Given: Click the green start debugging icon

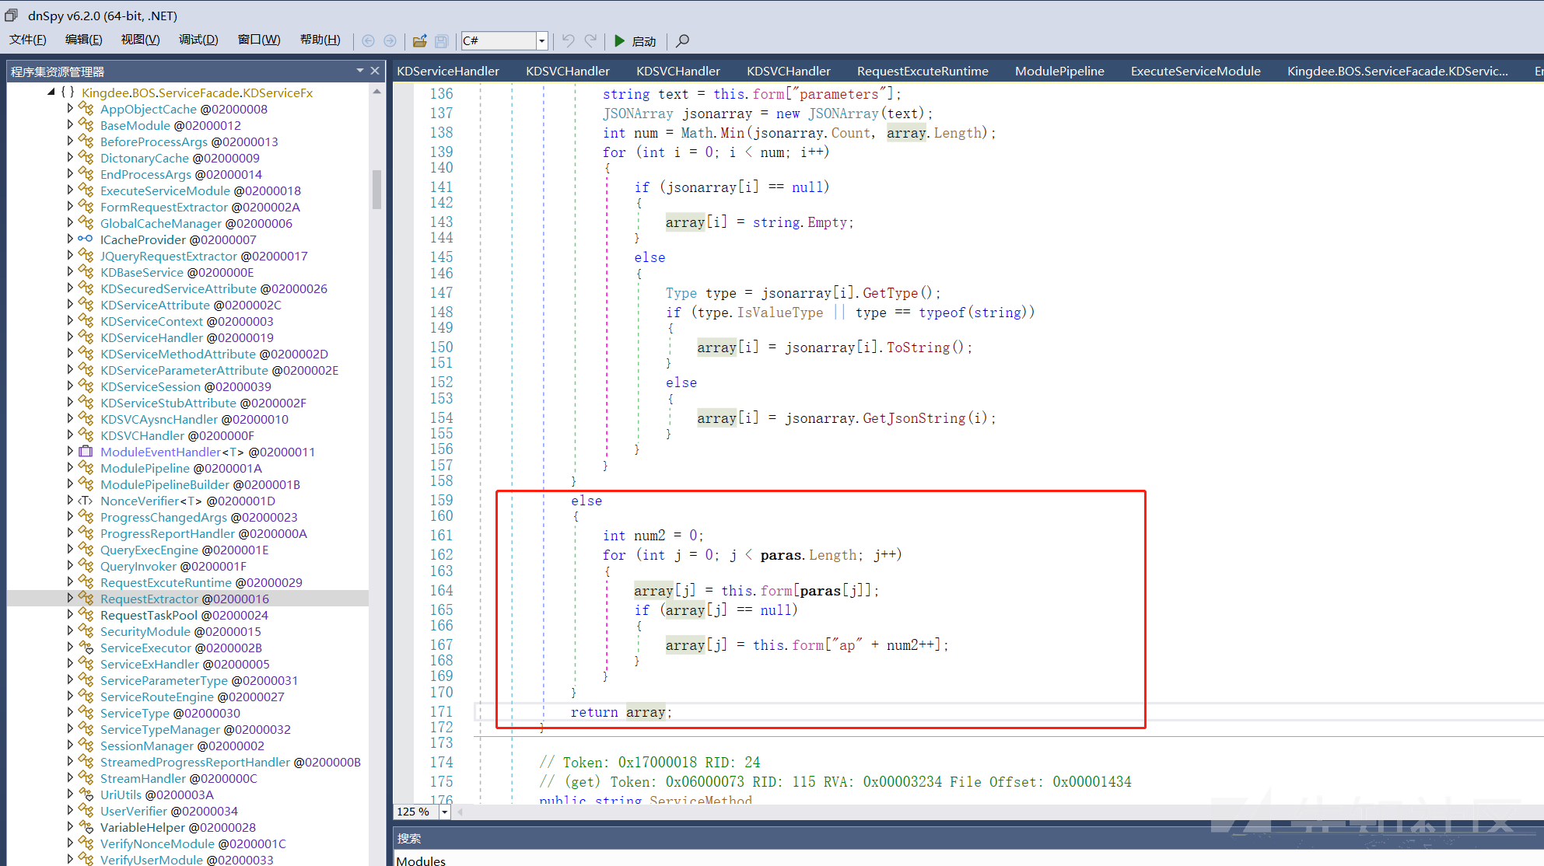Looking at the screenshot, I should tap(620, 40).
